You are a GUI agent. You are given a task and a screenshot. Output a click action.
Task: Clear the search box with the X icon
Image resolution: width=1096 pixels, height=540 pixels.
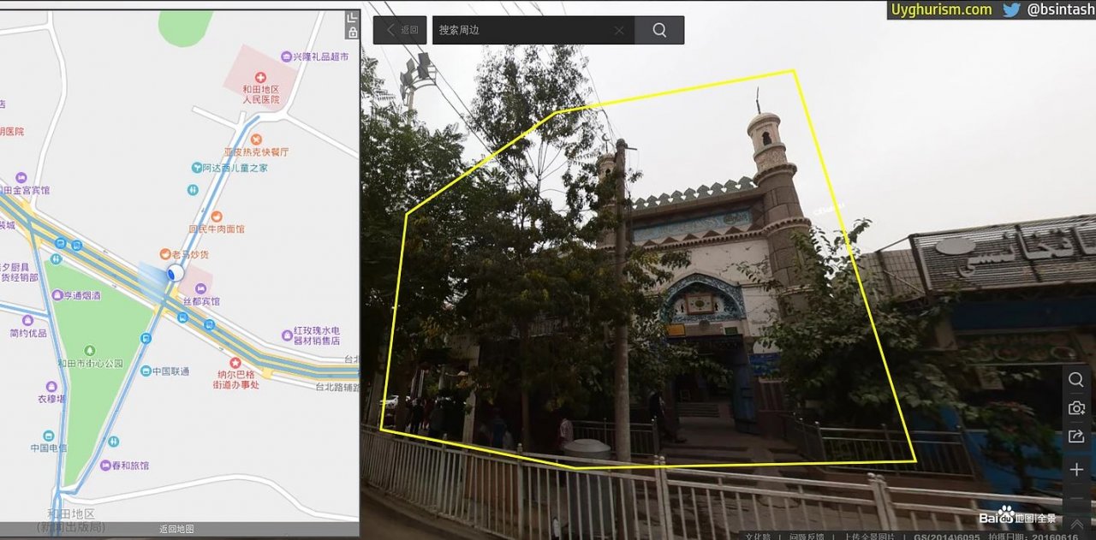point(619,30)
